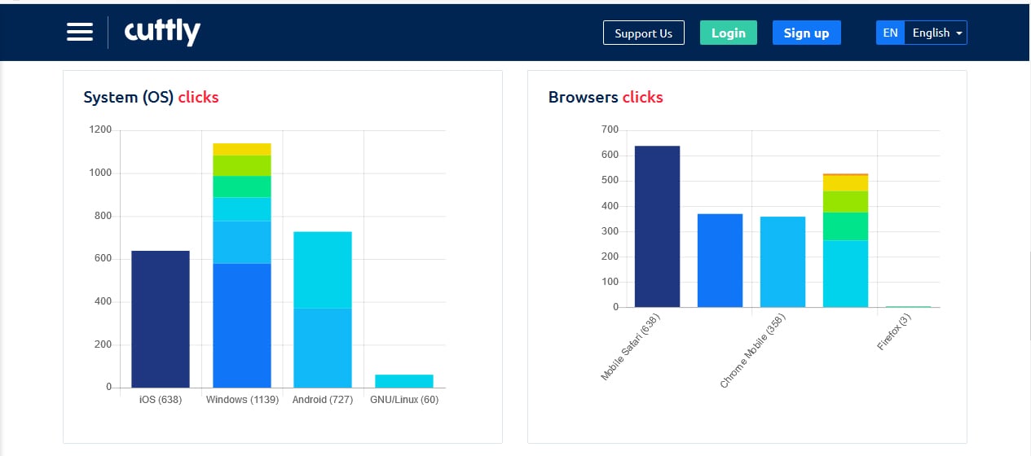1031x456 pixels.
Task: Click the Android (727) axis label
Action: (323, 400)
